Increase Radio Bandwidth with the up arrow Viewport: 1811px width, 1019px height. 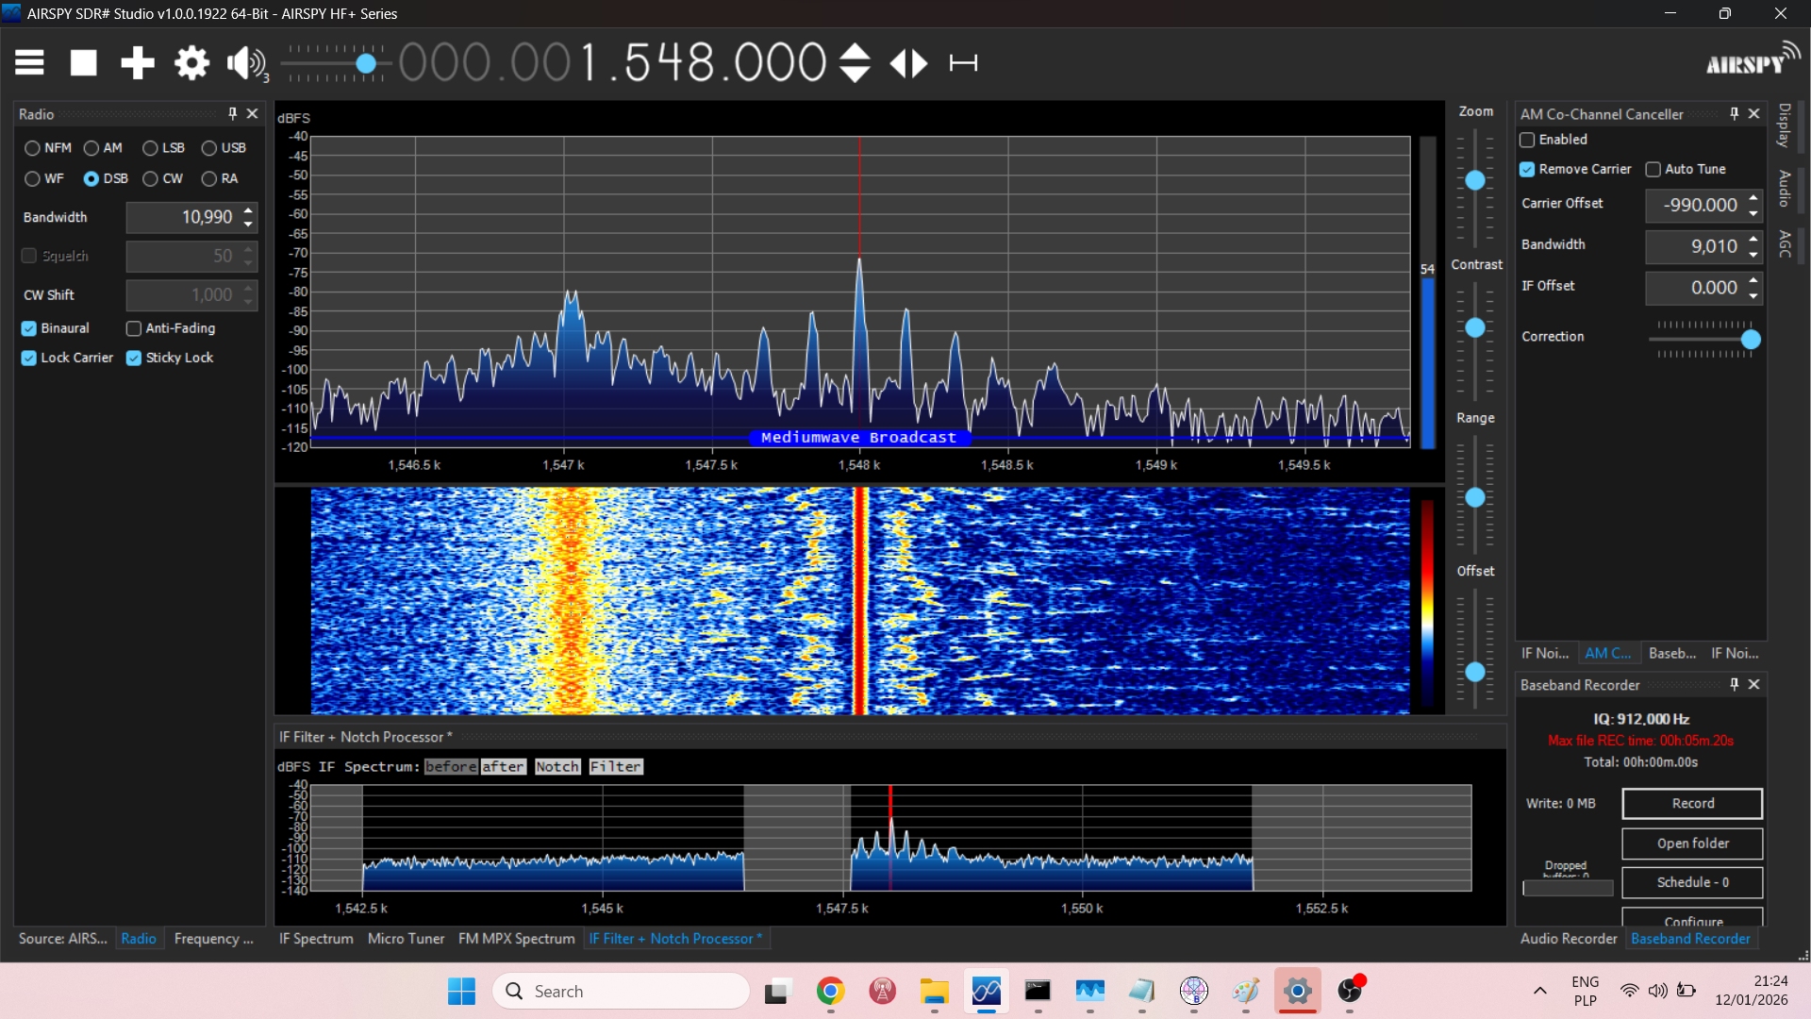[248, 210]
